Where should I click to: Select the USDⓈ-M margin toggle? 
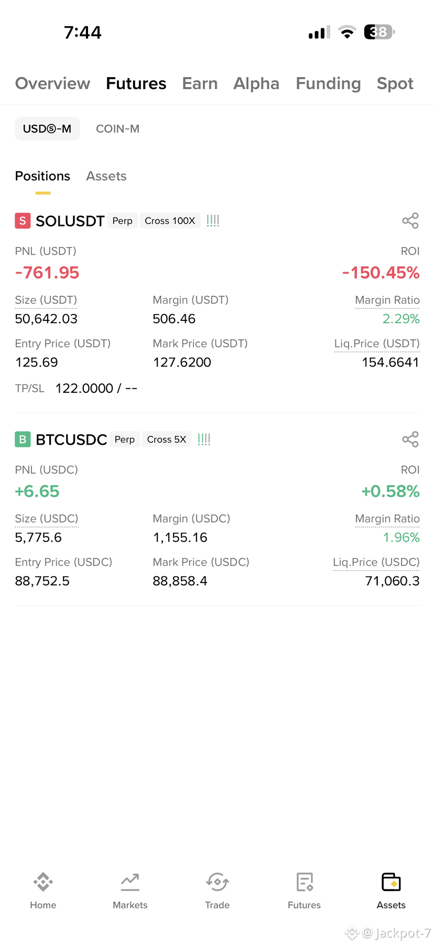(47, 128)
